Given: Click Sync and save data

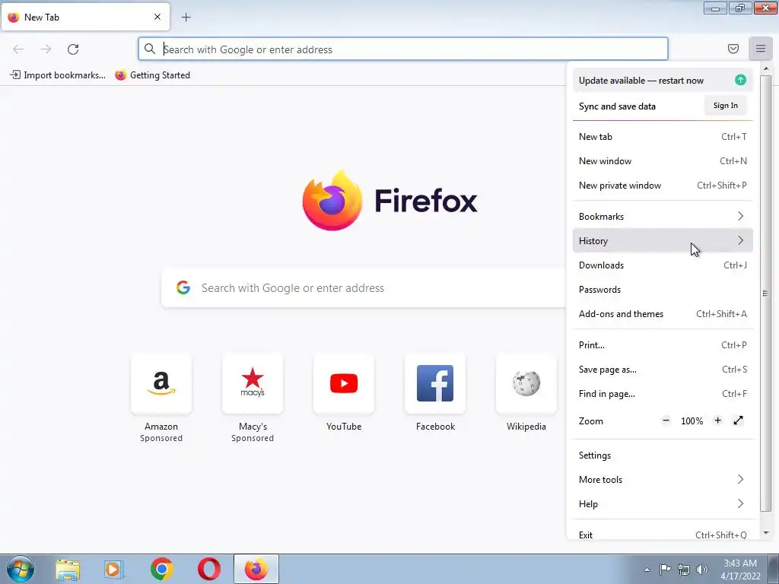Looking at the screenshot, I should click(x=617, y=106).
